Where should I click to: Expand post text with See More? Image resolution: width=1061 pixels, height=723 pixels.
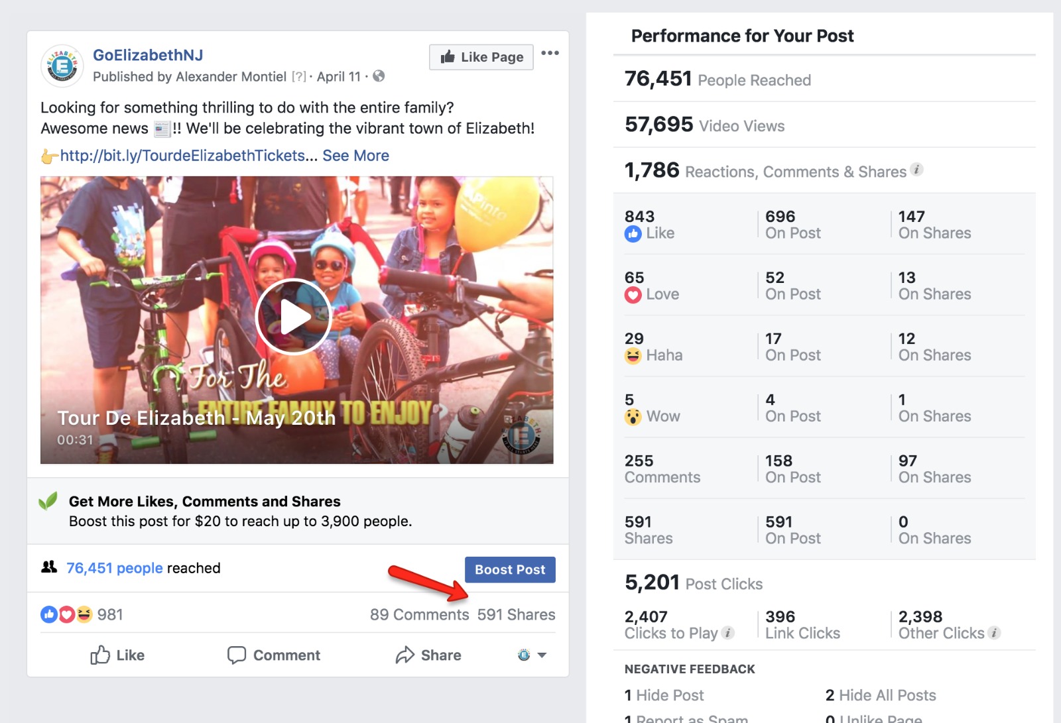click(355, 156)
